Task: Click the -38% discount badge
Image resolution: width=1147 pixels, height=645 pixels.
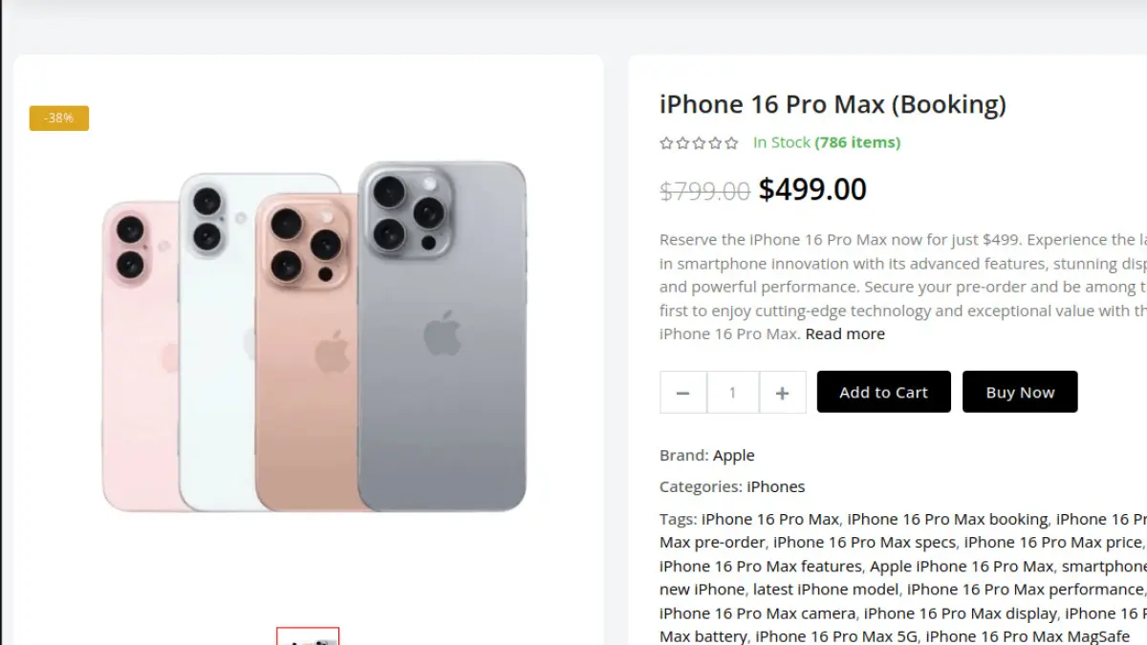Action: click(59, 118)
